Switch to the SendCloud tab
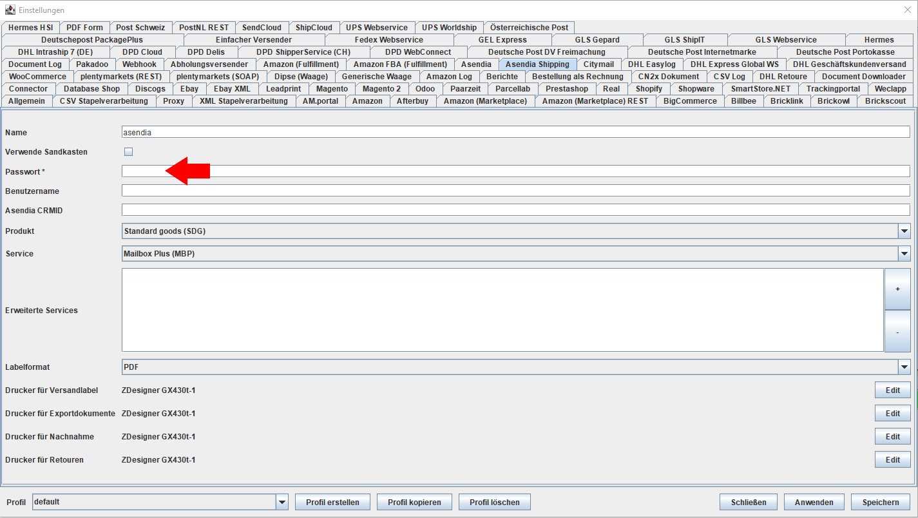 click(262, 28)
